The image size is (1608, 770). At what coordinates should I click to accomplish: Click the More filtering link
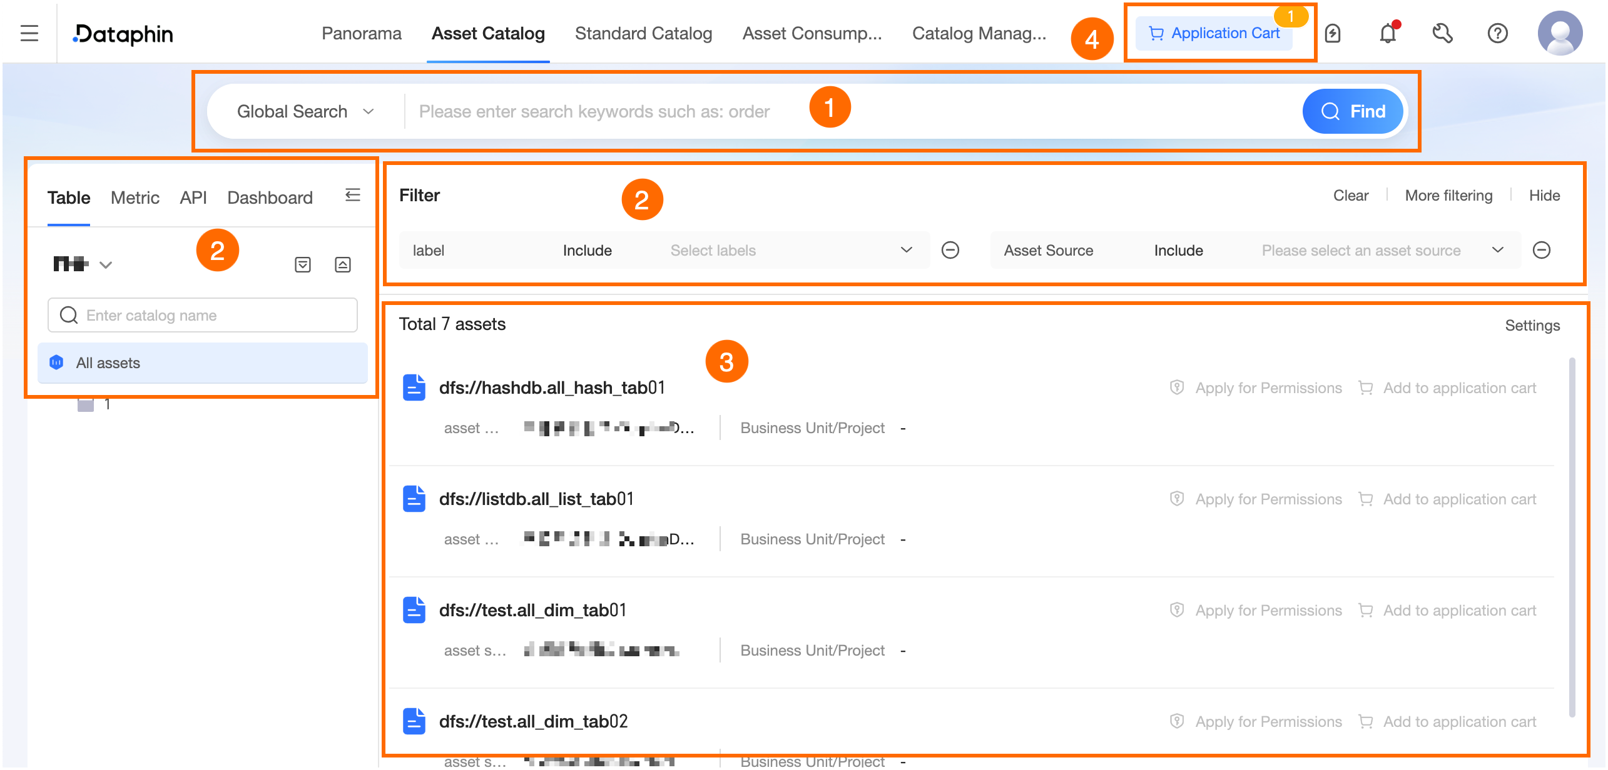point(1448,196)
